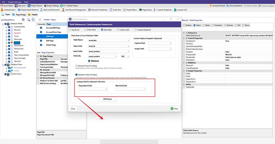275x144 pixels.
Task: Choose Quick List datasource radio button
Action: click(70, 30)
